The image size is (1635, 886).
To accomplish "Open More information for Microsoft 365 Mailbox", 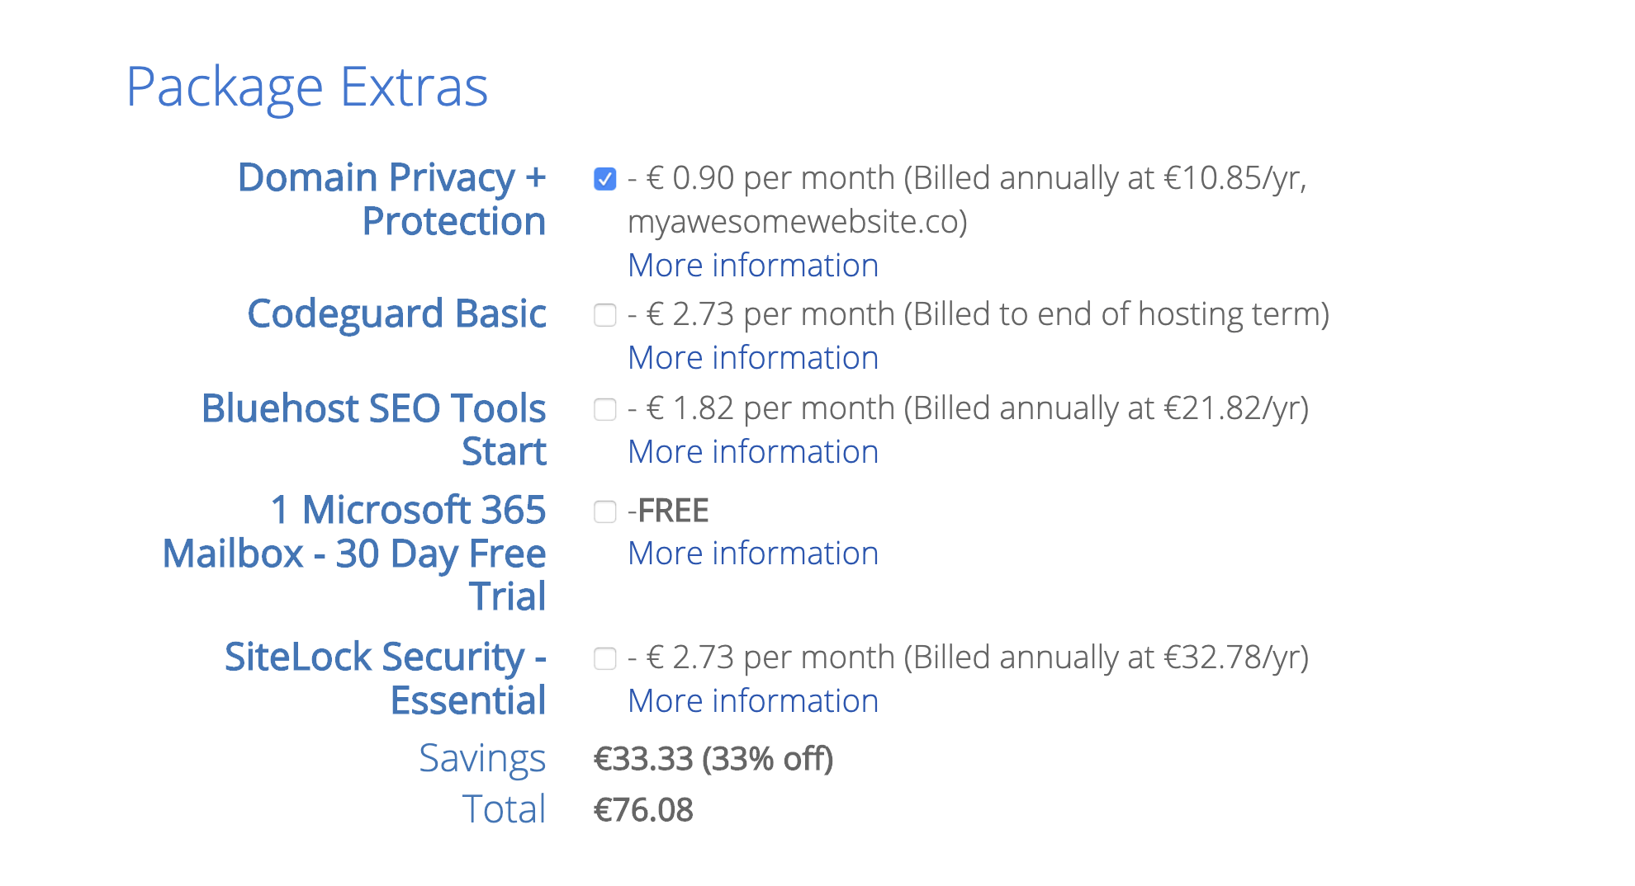I will click(752, 554).
